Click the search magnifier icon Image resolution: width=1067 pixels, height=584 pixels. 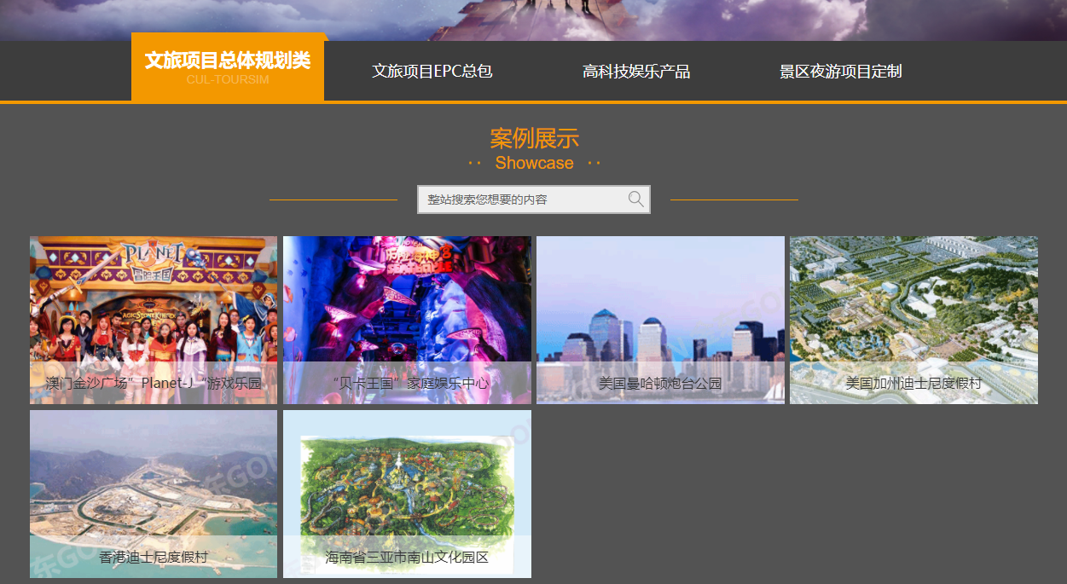coord(636,199)
